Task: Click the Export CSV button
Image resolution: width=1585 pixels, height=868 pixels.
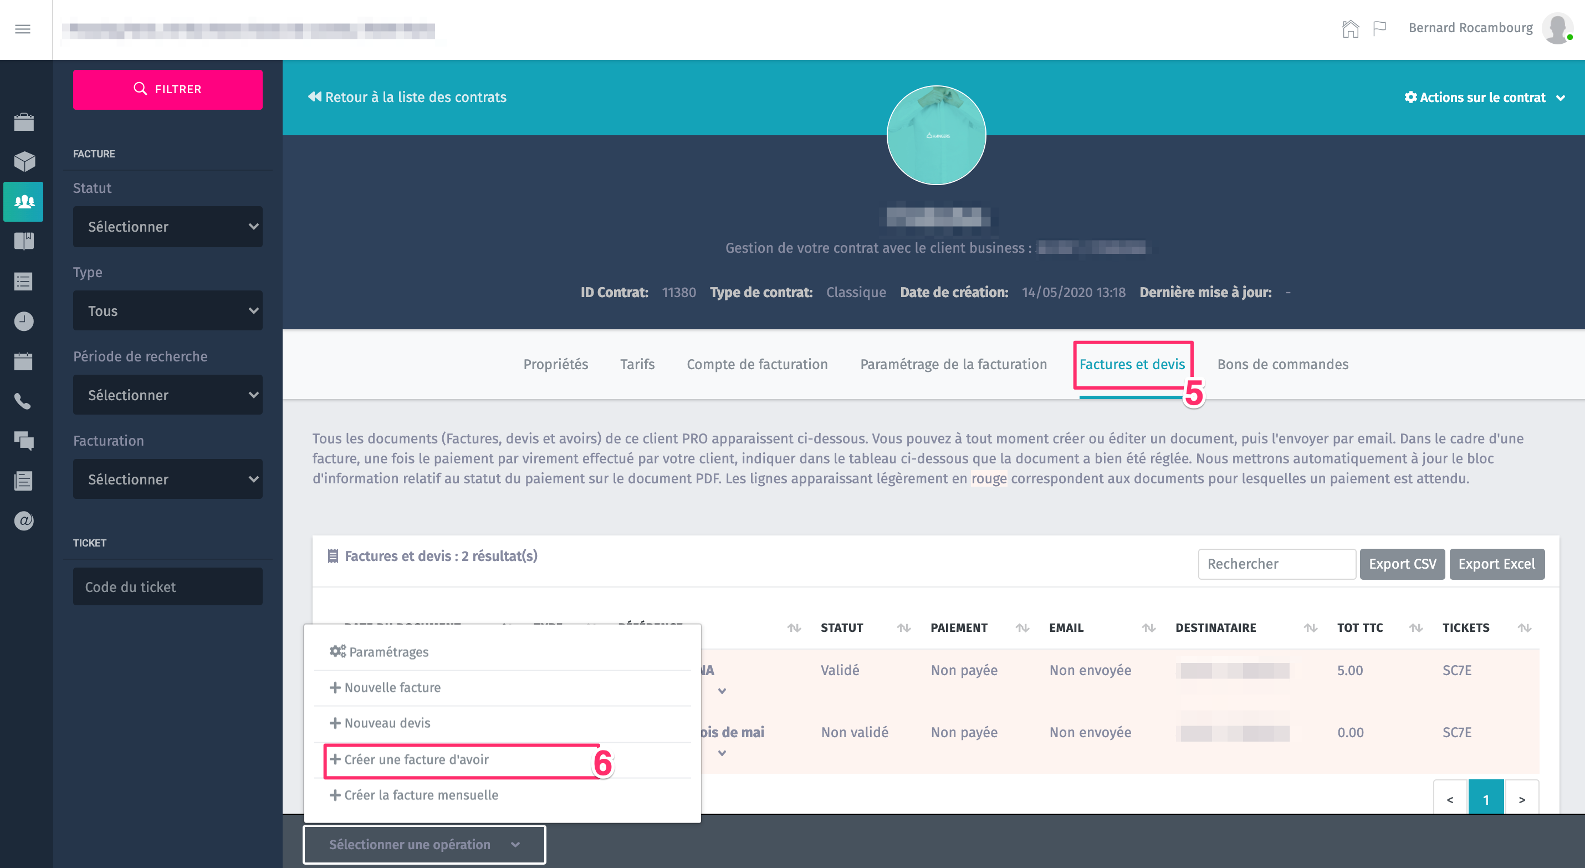Action: coord(1402,564)
